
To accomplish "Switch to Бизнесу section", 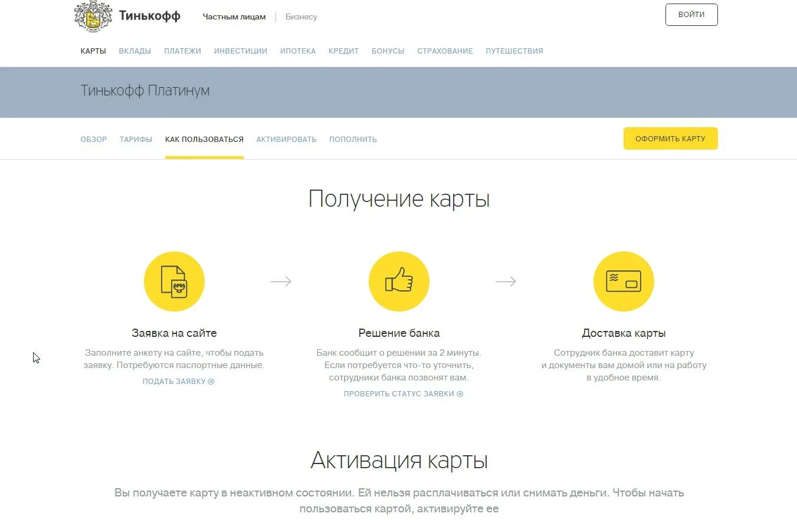I will coord(301,17).
